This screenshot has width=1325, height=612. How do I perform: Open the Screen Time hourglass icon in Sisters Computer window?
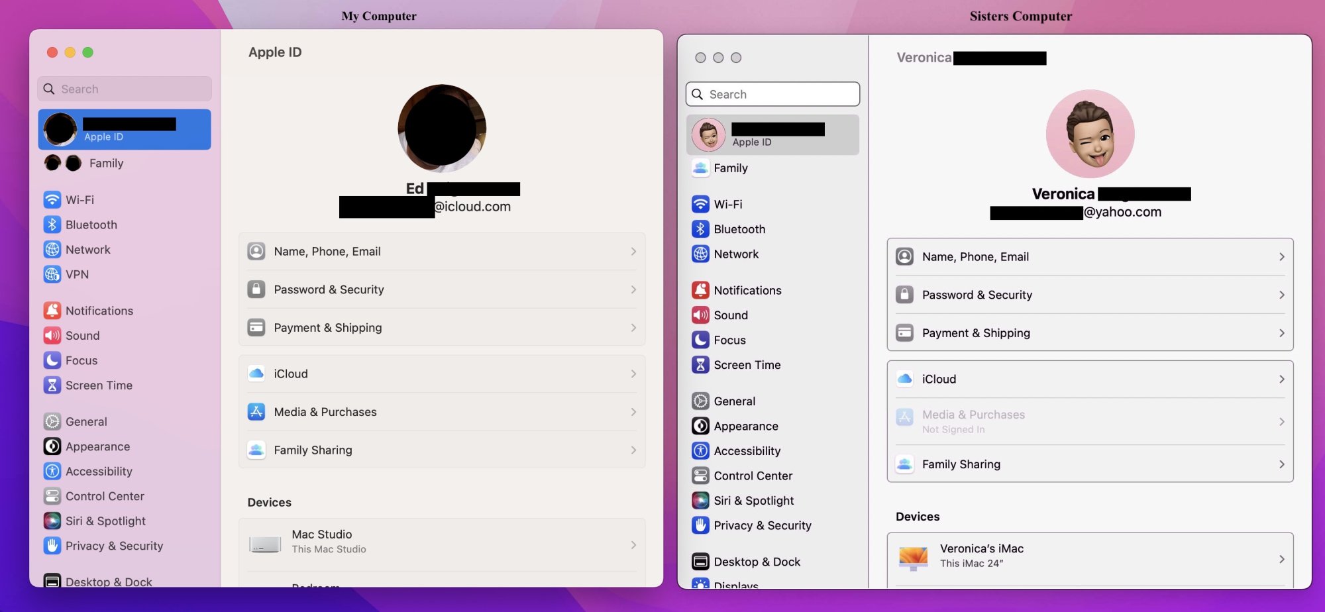click(x=700, y=365)
